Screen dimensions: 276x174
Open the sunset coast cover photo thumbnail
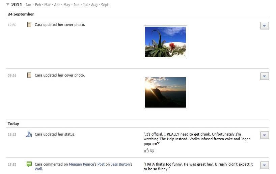pos(165,92)
